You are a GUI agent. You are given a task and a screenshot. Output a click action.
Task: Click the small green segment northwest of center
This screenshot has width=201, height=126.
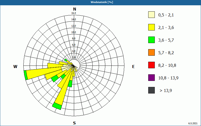tap(66, 60)
